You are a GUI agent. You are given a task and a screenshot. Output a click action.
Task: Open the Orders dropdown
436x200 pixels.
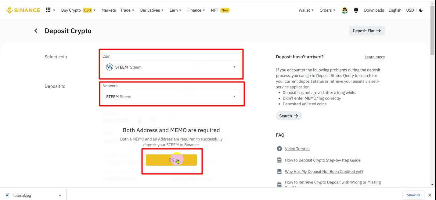coord(328,10)
